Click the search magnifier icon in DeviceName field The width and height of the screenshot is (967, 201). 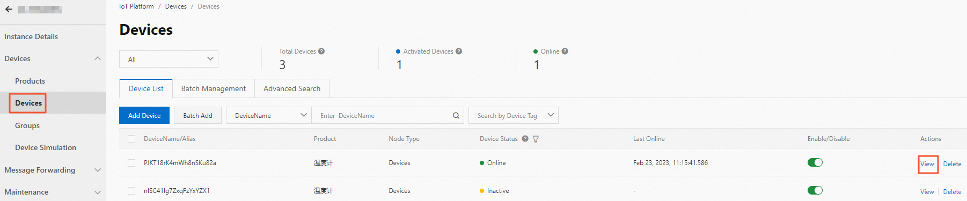tap(456, 115)
